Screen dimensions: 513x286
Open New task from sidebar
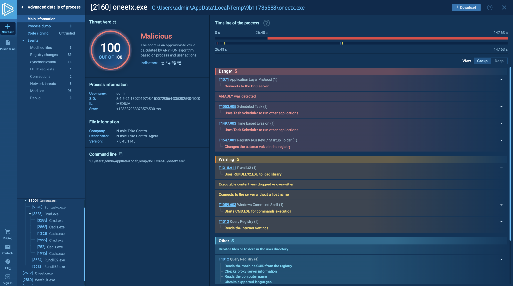tap(8, 28)
